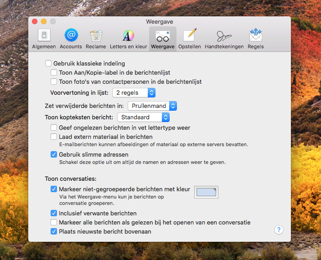Viewport: 321px width, 260px height.
Task: Open the Voorvertoning in lijst dropdown
Action: (x=134, y=93)
